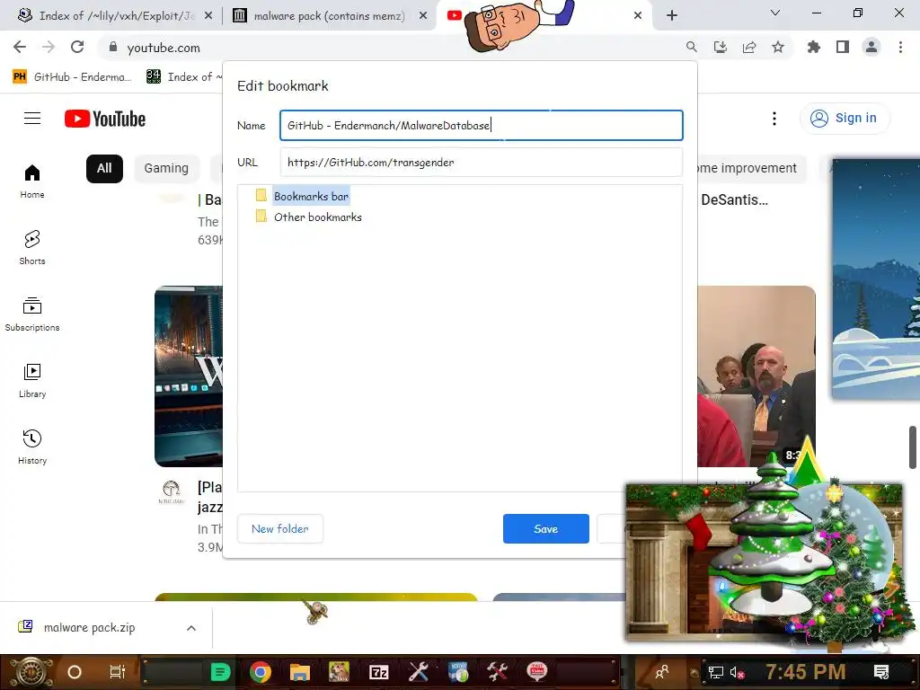Click the share page icon
This screenshot has height=690, width=920.
(x=749, y=47)
